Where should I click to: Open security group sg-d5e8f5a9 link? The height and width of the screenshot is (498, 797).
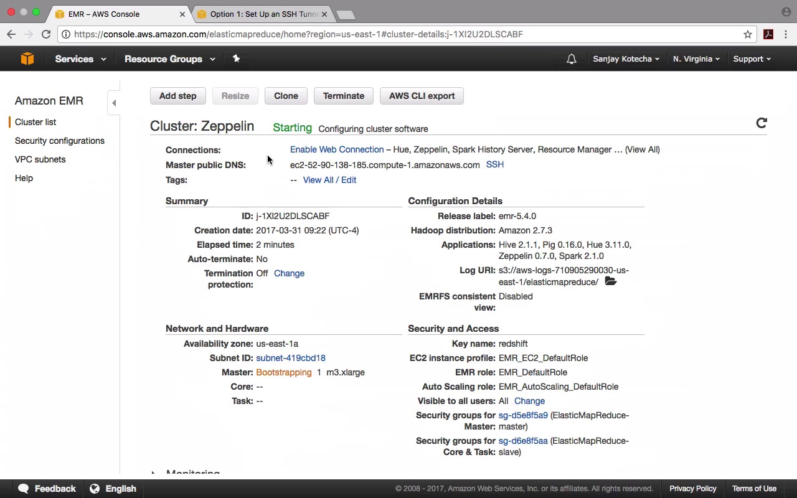[523, 415]
